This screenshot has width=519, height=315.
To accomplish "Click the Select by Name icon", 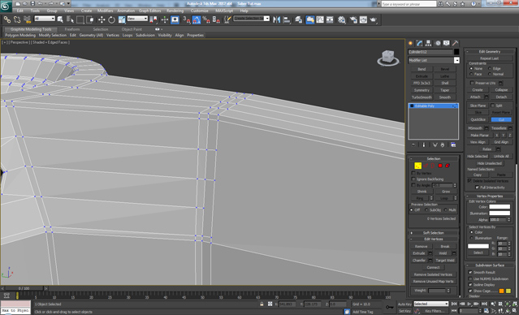I will (x=70, y=19).
